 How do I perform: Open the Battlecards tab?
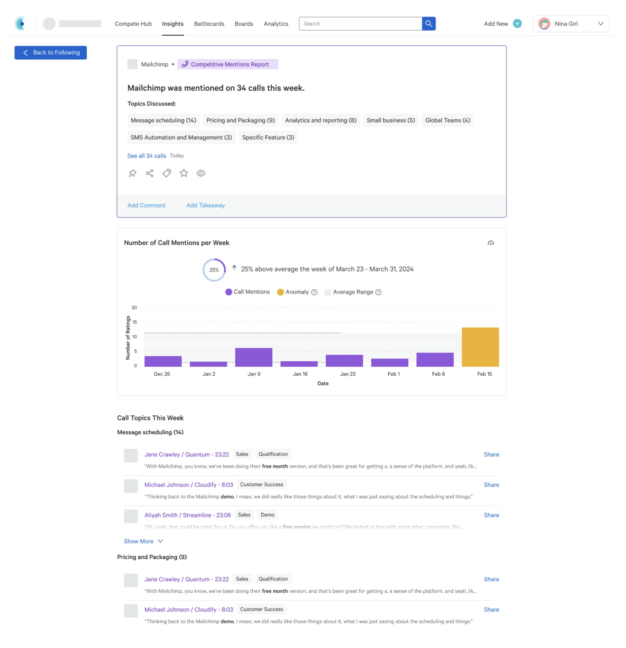209,24
